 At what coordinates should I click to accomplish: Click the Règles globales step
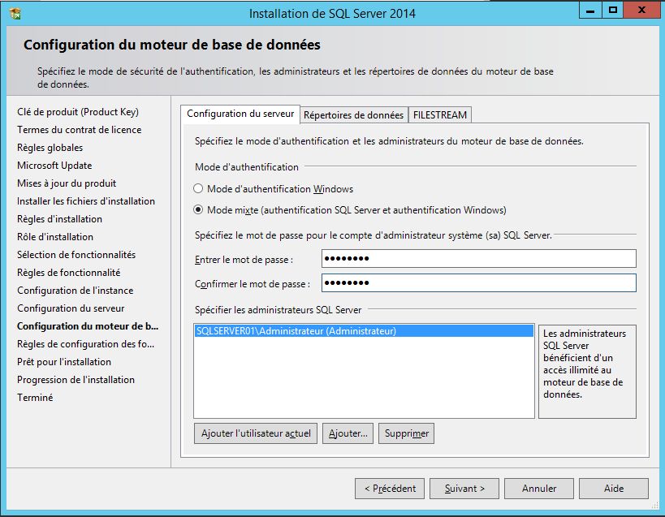tap(50, 148)
